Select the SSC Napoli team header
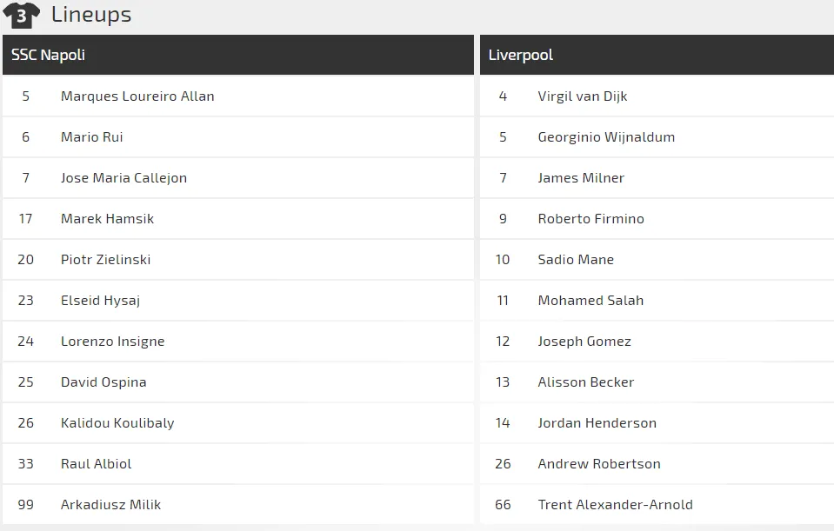This screenshot has width=834, height=531. point(48,55)
